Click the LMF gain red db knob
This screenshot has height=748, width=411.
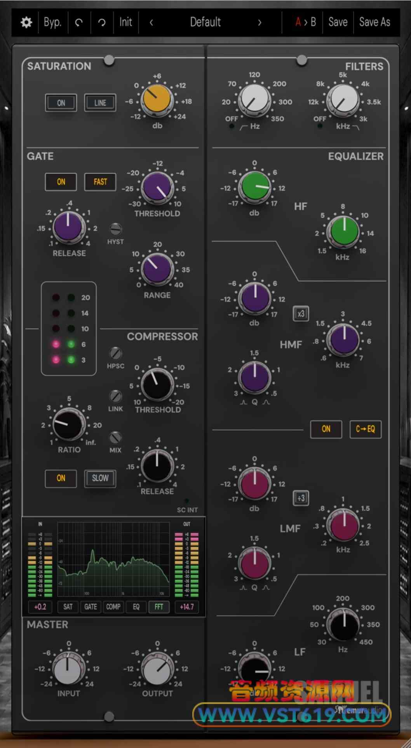click(254, 484)
